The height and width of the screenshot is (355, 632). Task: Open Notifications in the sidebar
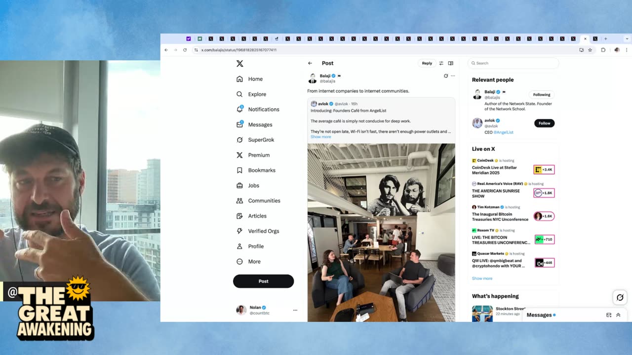coord(258,109)
